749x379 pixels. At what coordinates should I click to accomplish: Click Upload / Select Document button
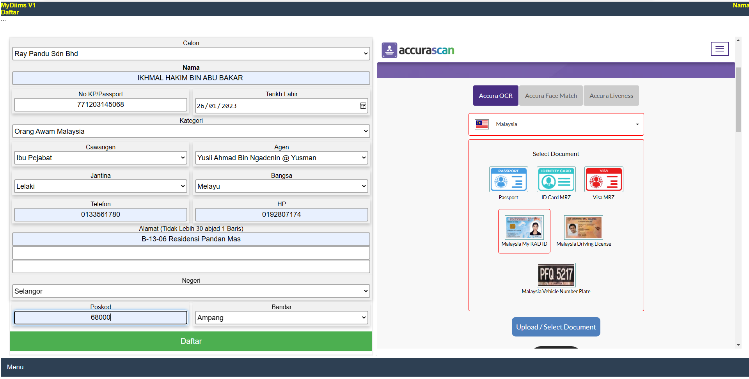click(556, 327)
